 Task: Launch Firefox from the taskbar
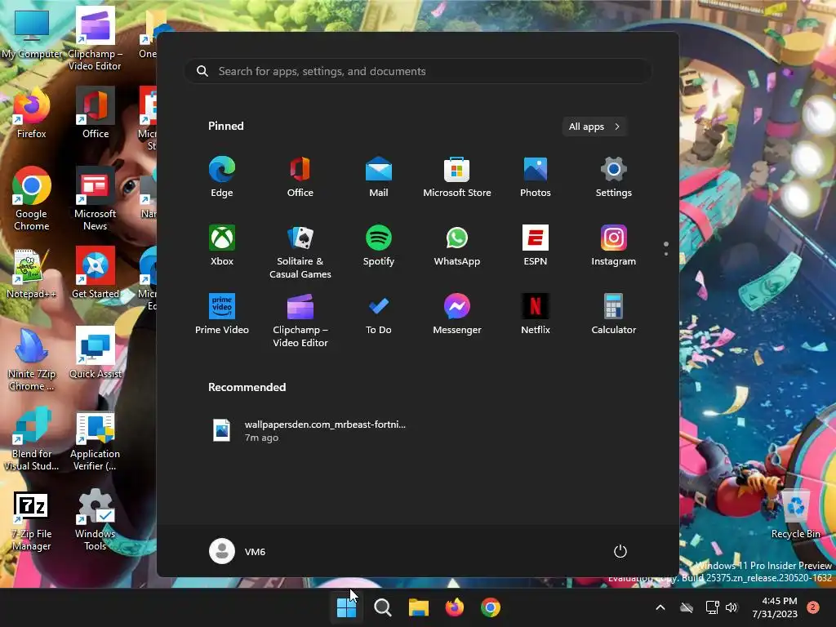[x=454, y=607]
